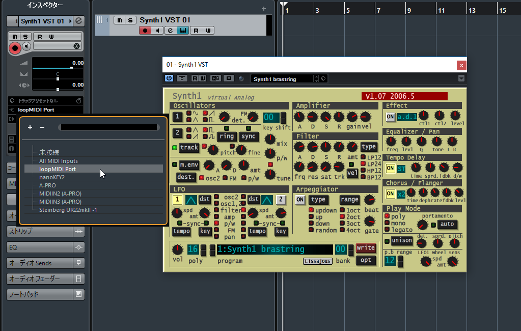This screenshot has height=331, width=521.
Task: Click the key shift stepper in Oscillators
Action: tap(283, 118)
